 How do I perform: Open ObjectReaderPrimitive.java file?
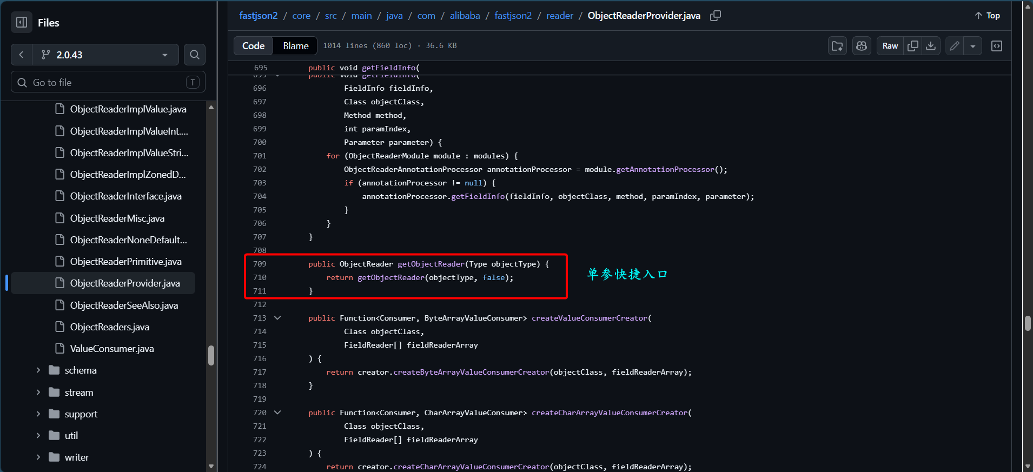click(x=126, y=261)
